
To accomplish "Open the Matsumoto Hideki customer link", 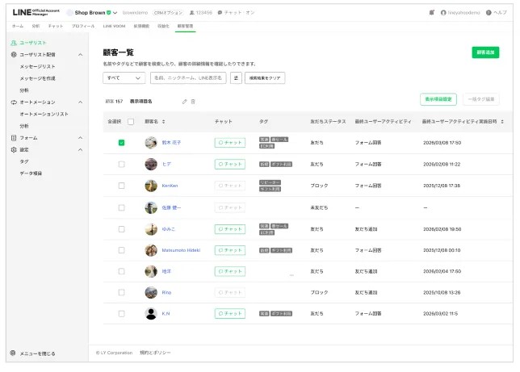I will pos(181,250).
